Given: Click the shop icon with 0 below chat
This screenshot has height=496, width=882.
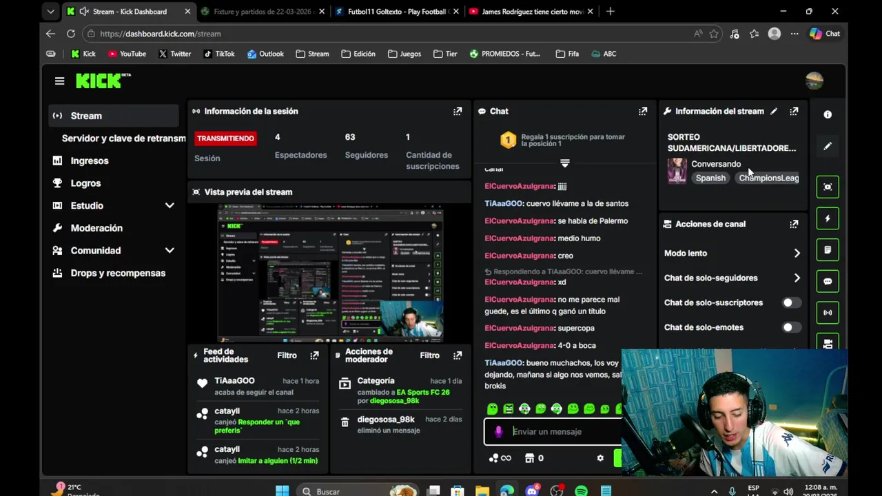Looking at the screenshot, I should 534,458.
